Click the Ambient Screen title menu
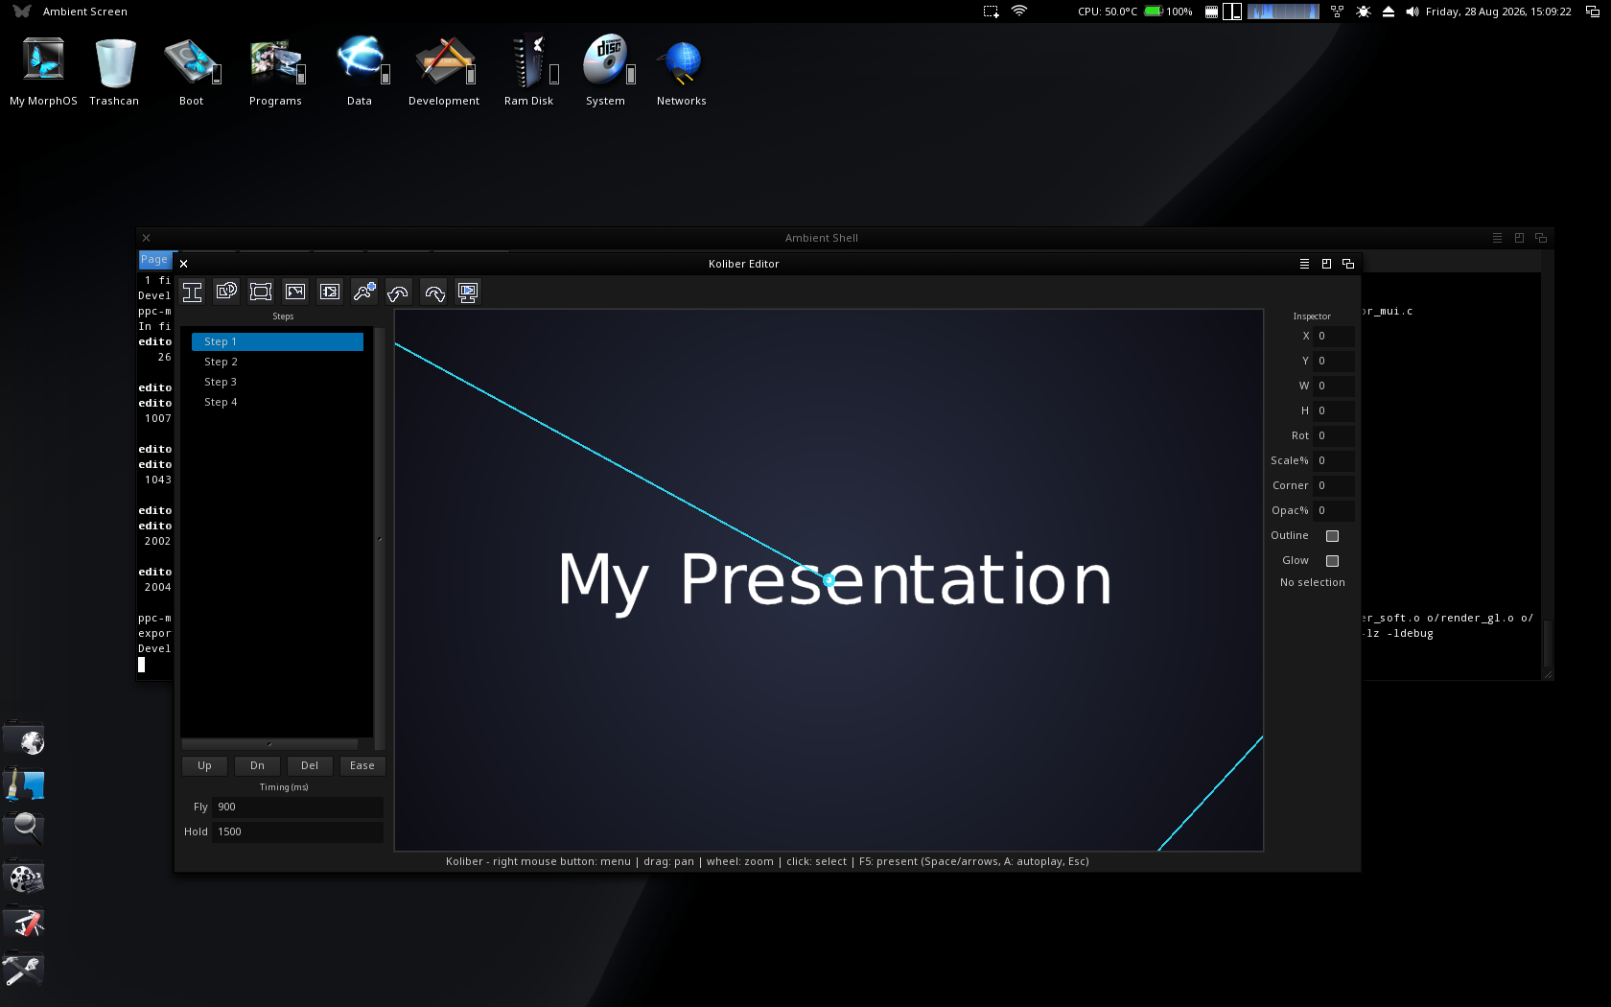The width and height of the screenshot is (1611, 1007). point(85,12)
